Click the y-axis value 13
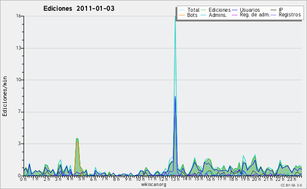307x189 pixels. [x=18, y=48]
